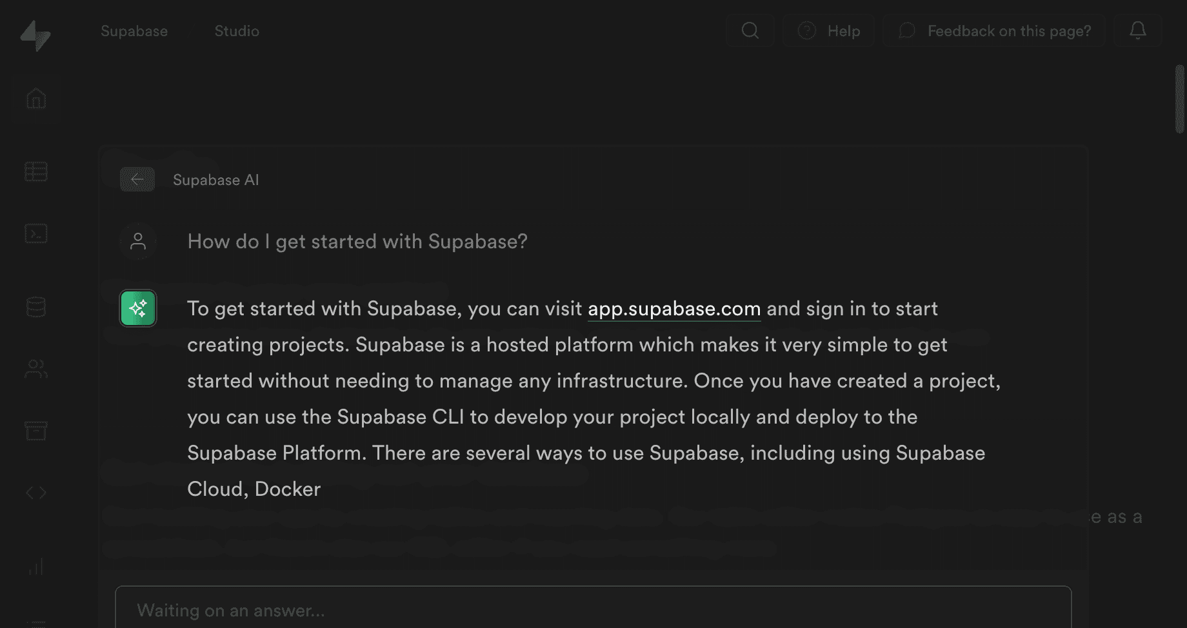Screen dimensions: 1187x628
Task: Open the SQL Editor terminal icon
Action: [36, 233]
